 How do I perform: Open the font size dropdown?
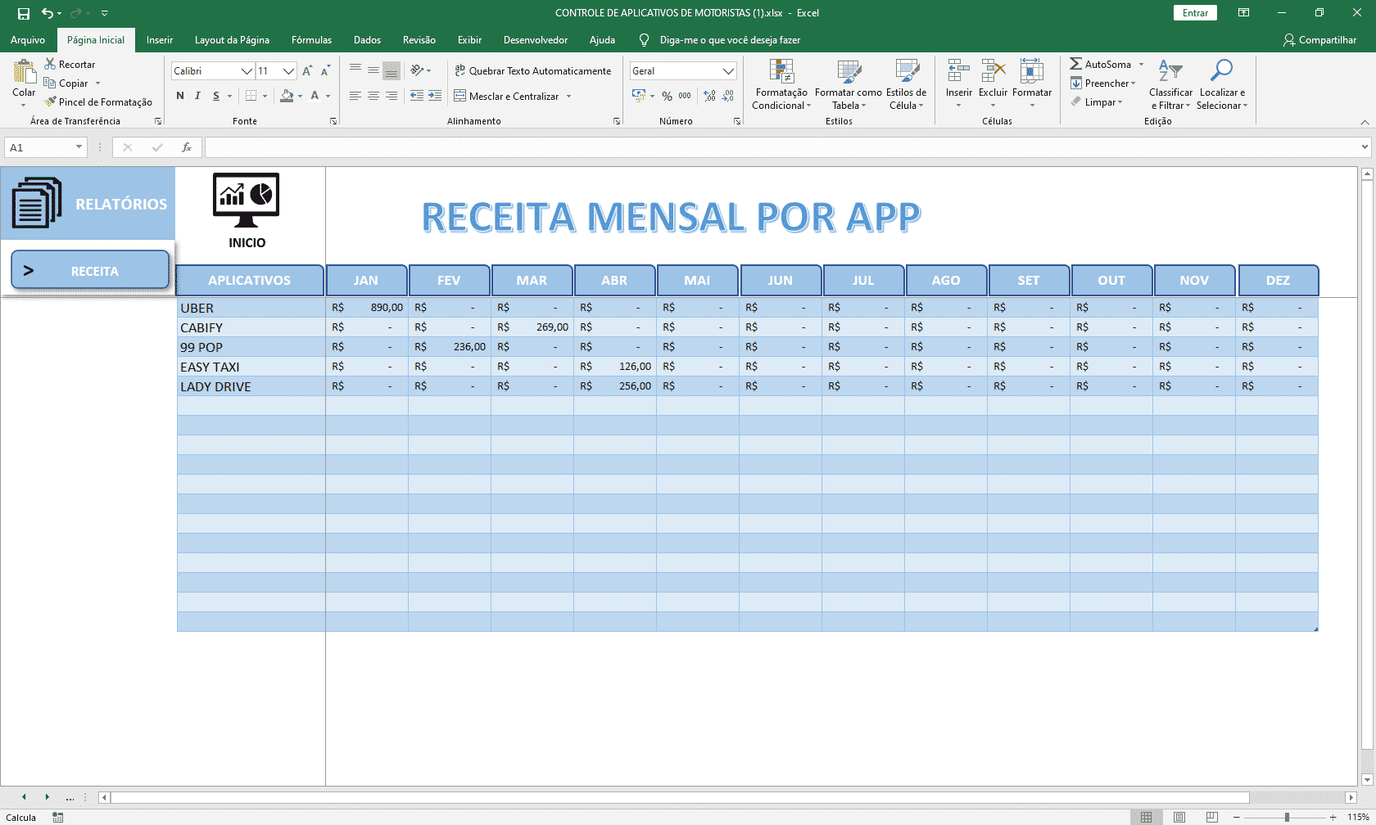click(x=288, y=71)
